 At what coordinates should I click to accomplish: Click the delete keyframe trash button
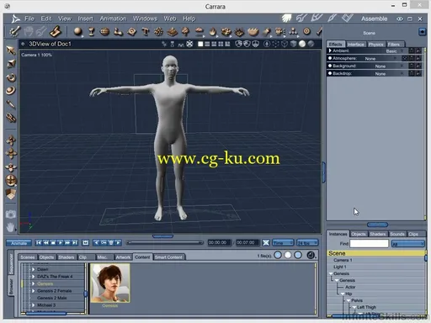(111, 242)
